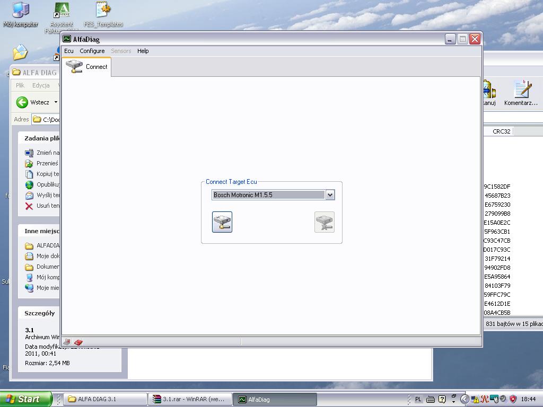Switch to ALFA DIAG 3.1 taskbar button
543x407 pixels.
pyautogui.click(x=106, y=399)
